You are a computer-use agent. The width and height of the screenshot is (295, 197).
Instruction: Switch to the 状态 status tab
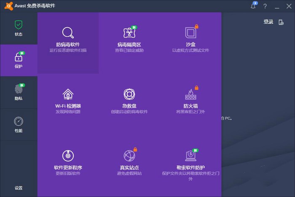[19, 28]
